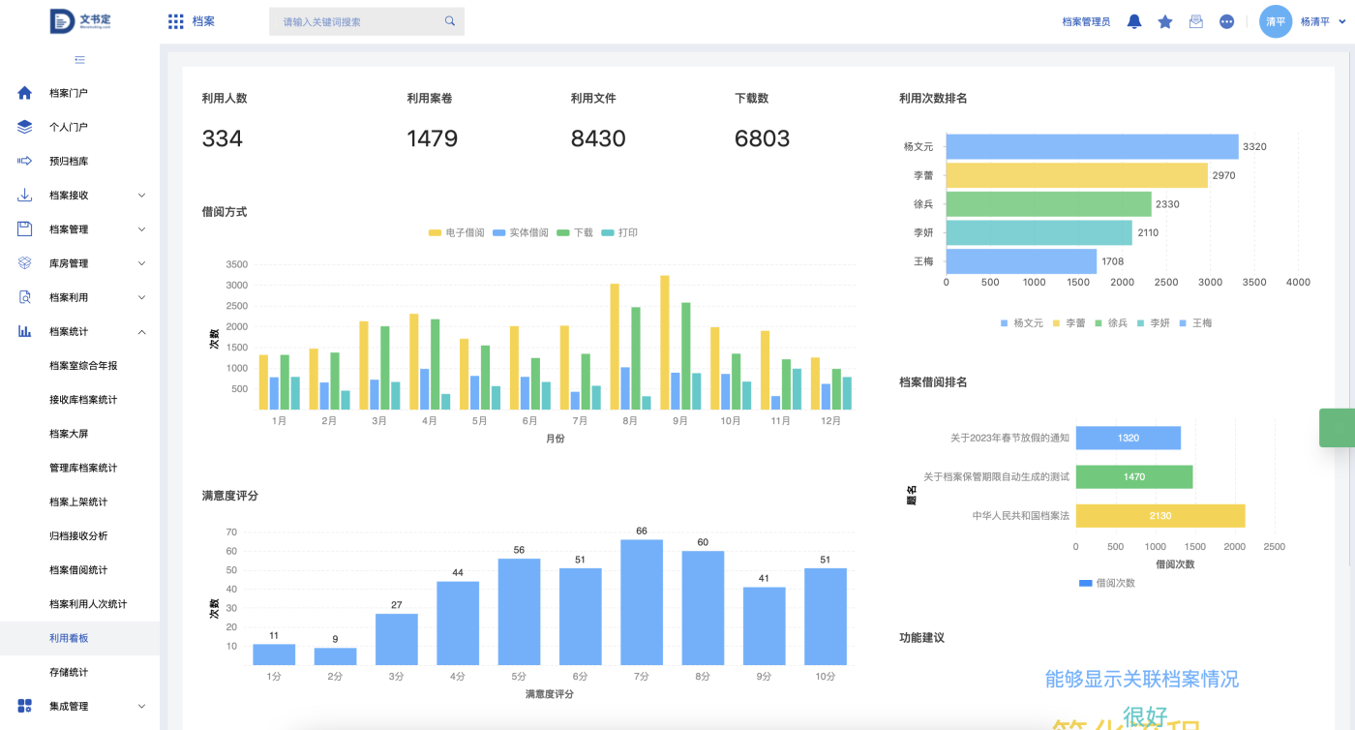Click the notification bell icon

[1134, 21]
